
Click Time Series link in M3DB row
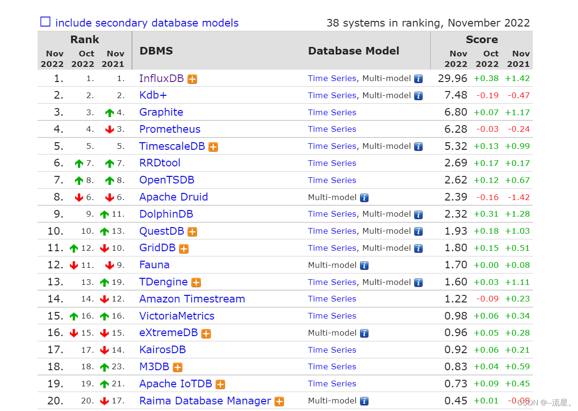332,366
